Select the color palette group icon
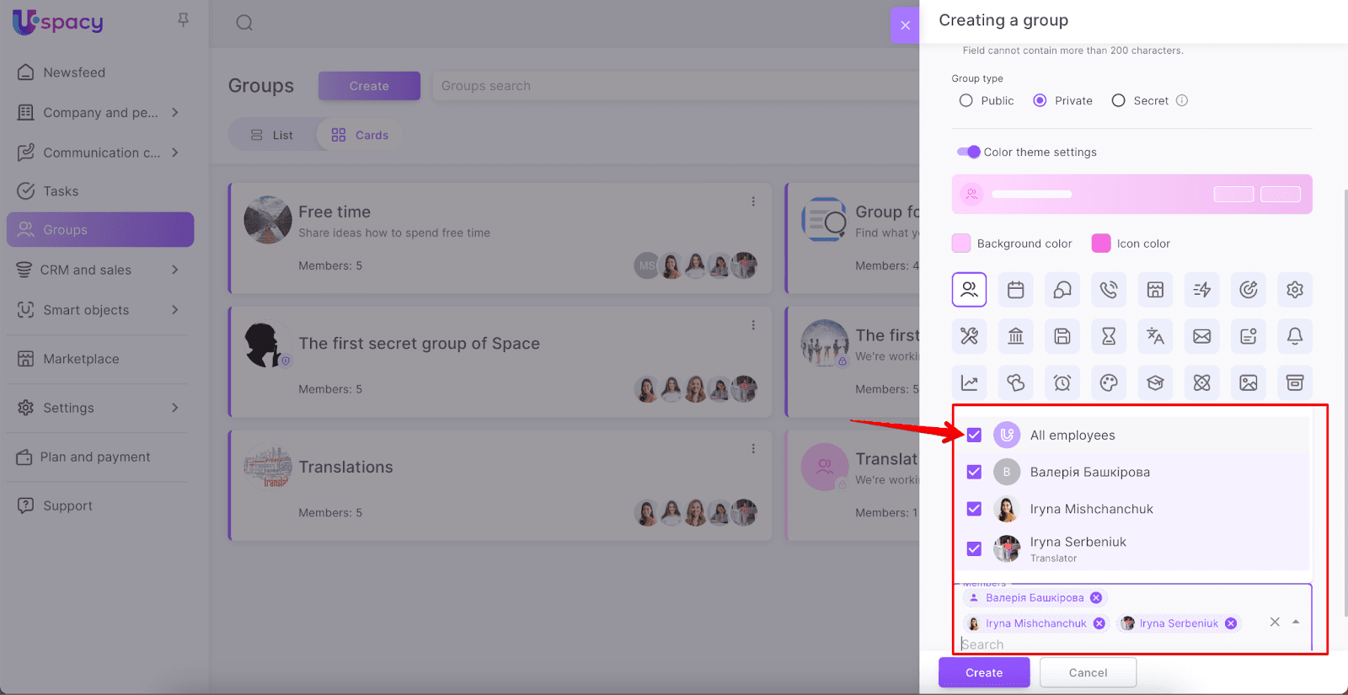Viewport: 1348px width, 695px height. tap(1108, 382)
